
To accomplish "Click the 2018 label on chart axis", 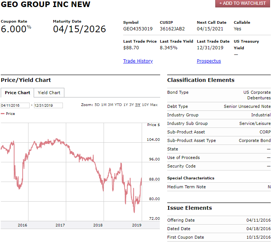I will pyautogui.click(x=98, y=225).
